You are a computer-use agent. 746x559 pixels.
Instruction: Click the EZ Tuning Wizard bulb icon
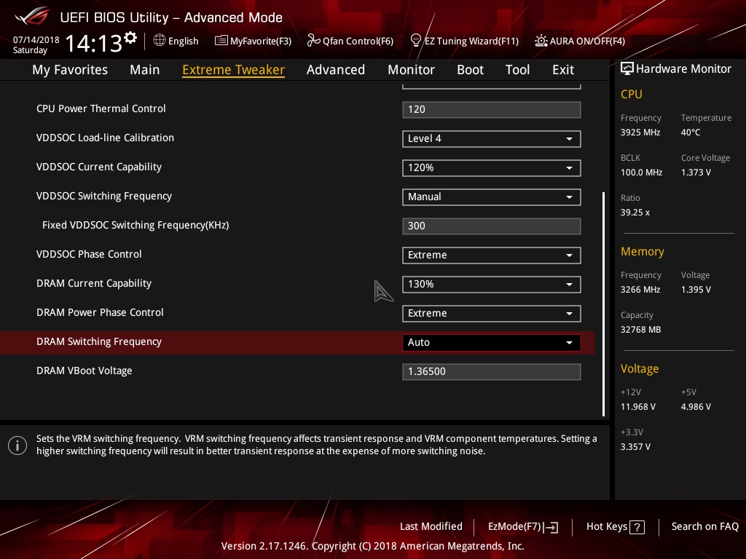pos(416,41)
